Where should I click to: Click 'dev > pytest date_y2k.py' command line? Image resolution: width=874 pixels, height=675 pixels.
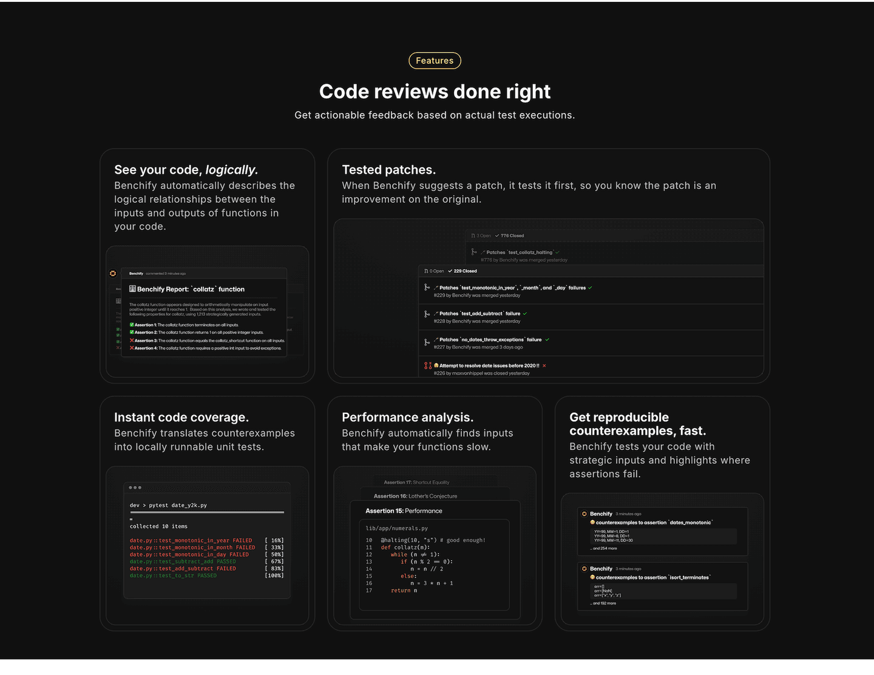tap(168, 505)
